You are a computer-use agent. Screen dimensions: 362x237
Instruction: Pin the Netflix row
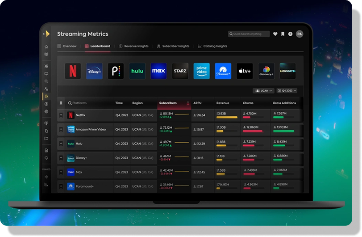(61, 115)
